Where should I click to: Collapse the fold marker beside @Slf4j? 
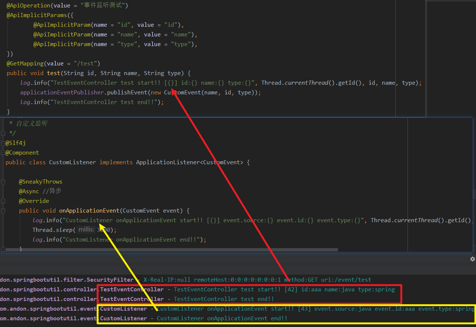3,143
